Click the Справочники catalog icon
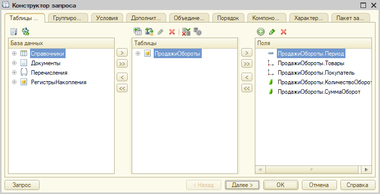 [24, 54]
